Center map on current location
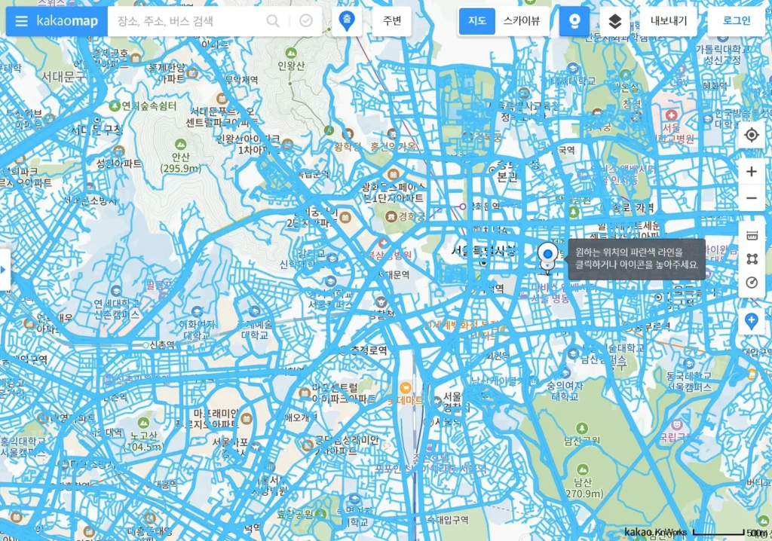 752,135
